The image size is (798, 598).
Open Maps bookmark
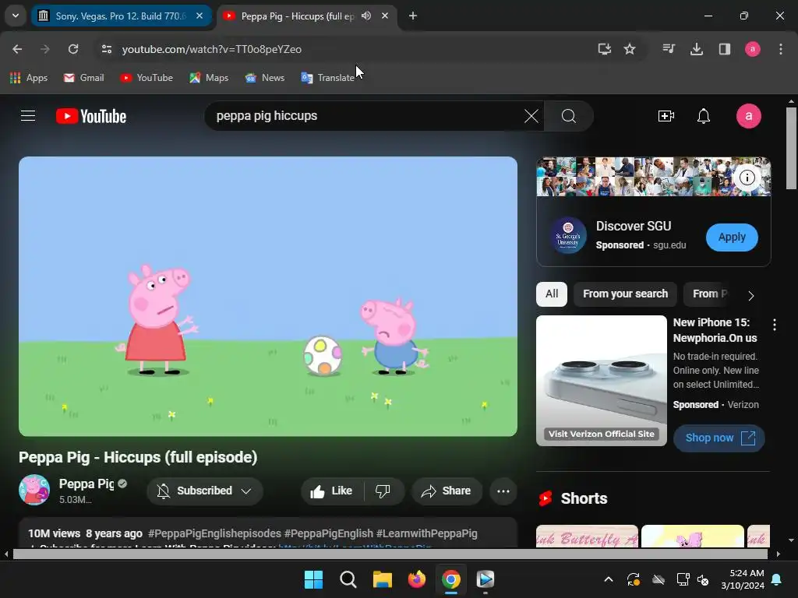pyautogui.click(x=209, y=78)
